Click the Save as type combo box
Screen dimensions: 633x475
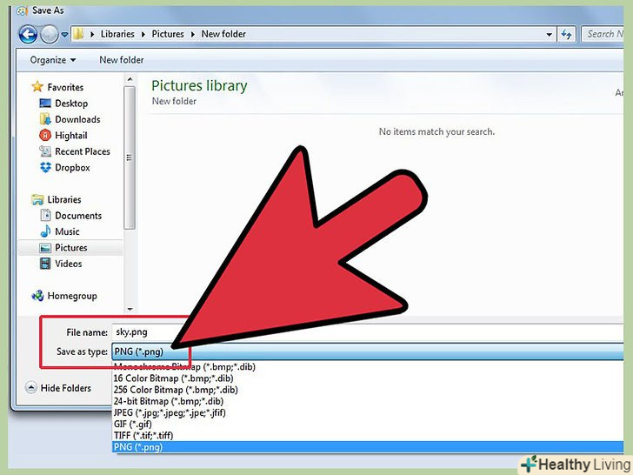367,351
